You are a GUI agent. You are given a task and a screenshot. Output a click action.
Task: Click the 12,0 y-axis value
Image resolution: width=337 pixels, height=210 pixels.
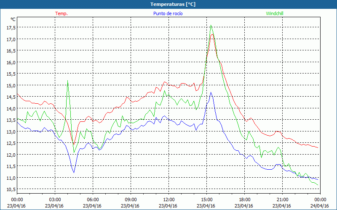click(11, 155)
